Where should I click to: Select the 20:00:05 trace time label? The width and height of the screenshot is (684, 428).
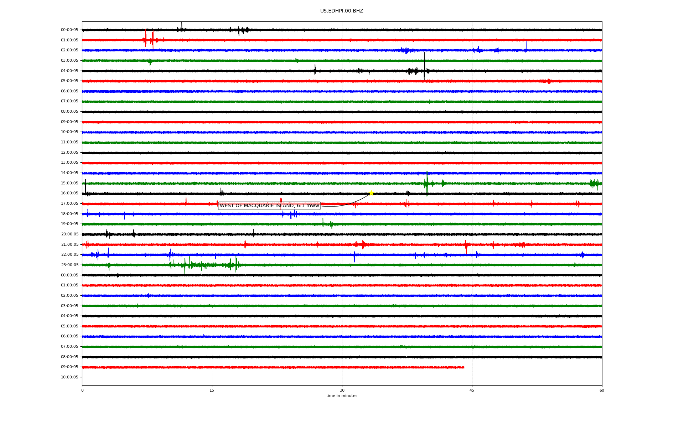(x=69, y=234)
